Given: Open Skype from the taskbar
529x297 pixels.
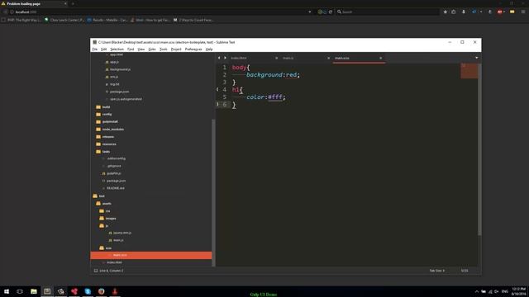Looking at the screenshot, I should 88,291.
